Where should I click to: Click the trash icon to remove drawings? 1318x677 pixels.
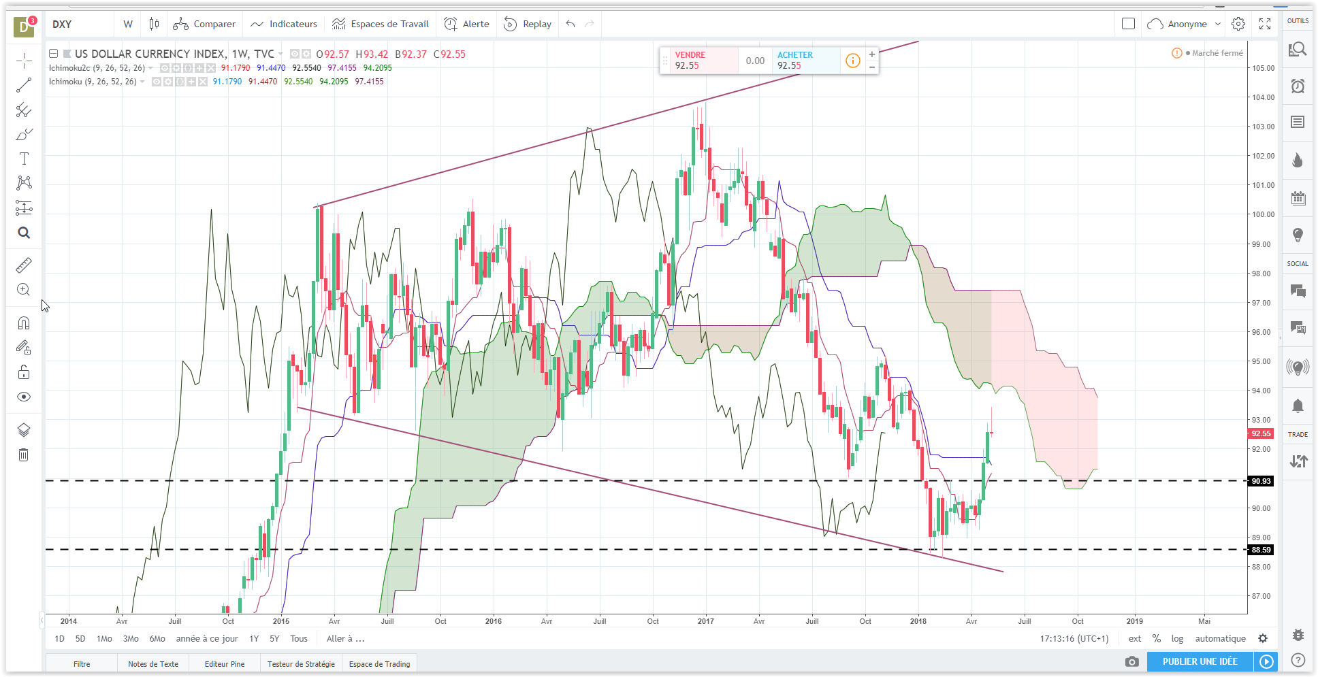pyautogui.click(x=24, y=455)
